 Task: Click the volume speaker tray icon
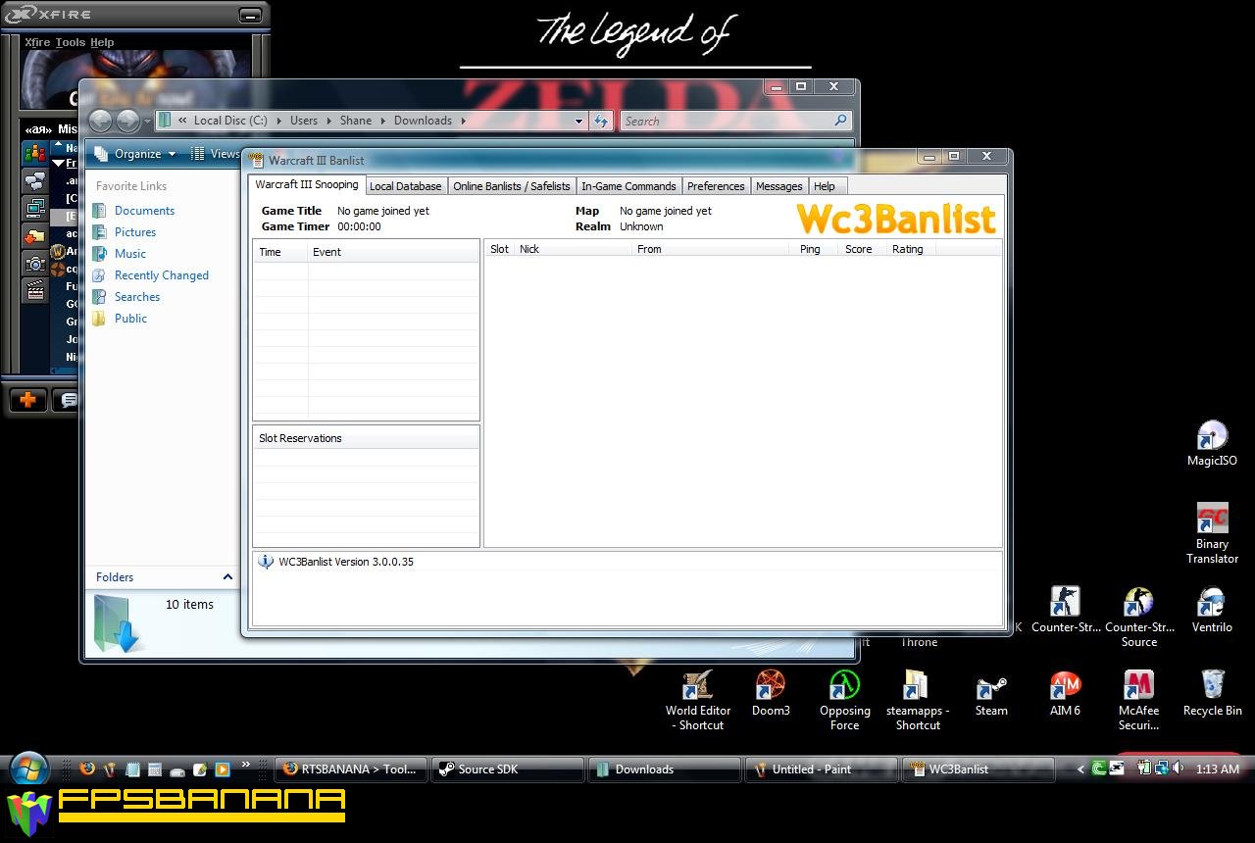pyautogui.click(x=1178, y=769)
